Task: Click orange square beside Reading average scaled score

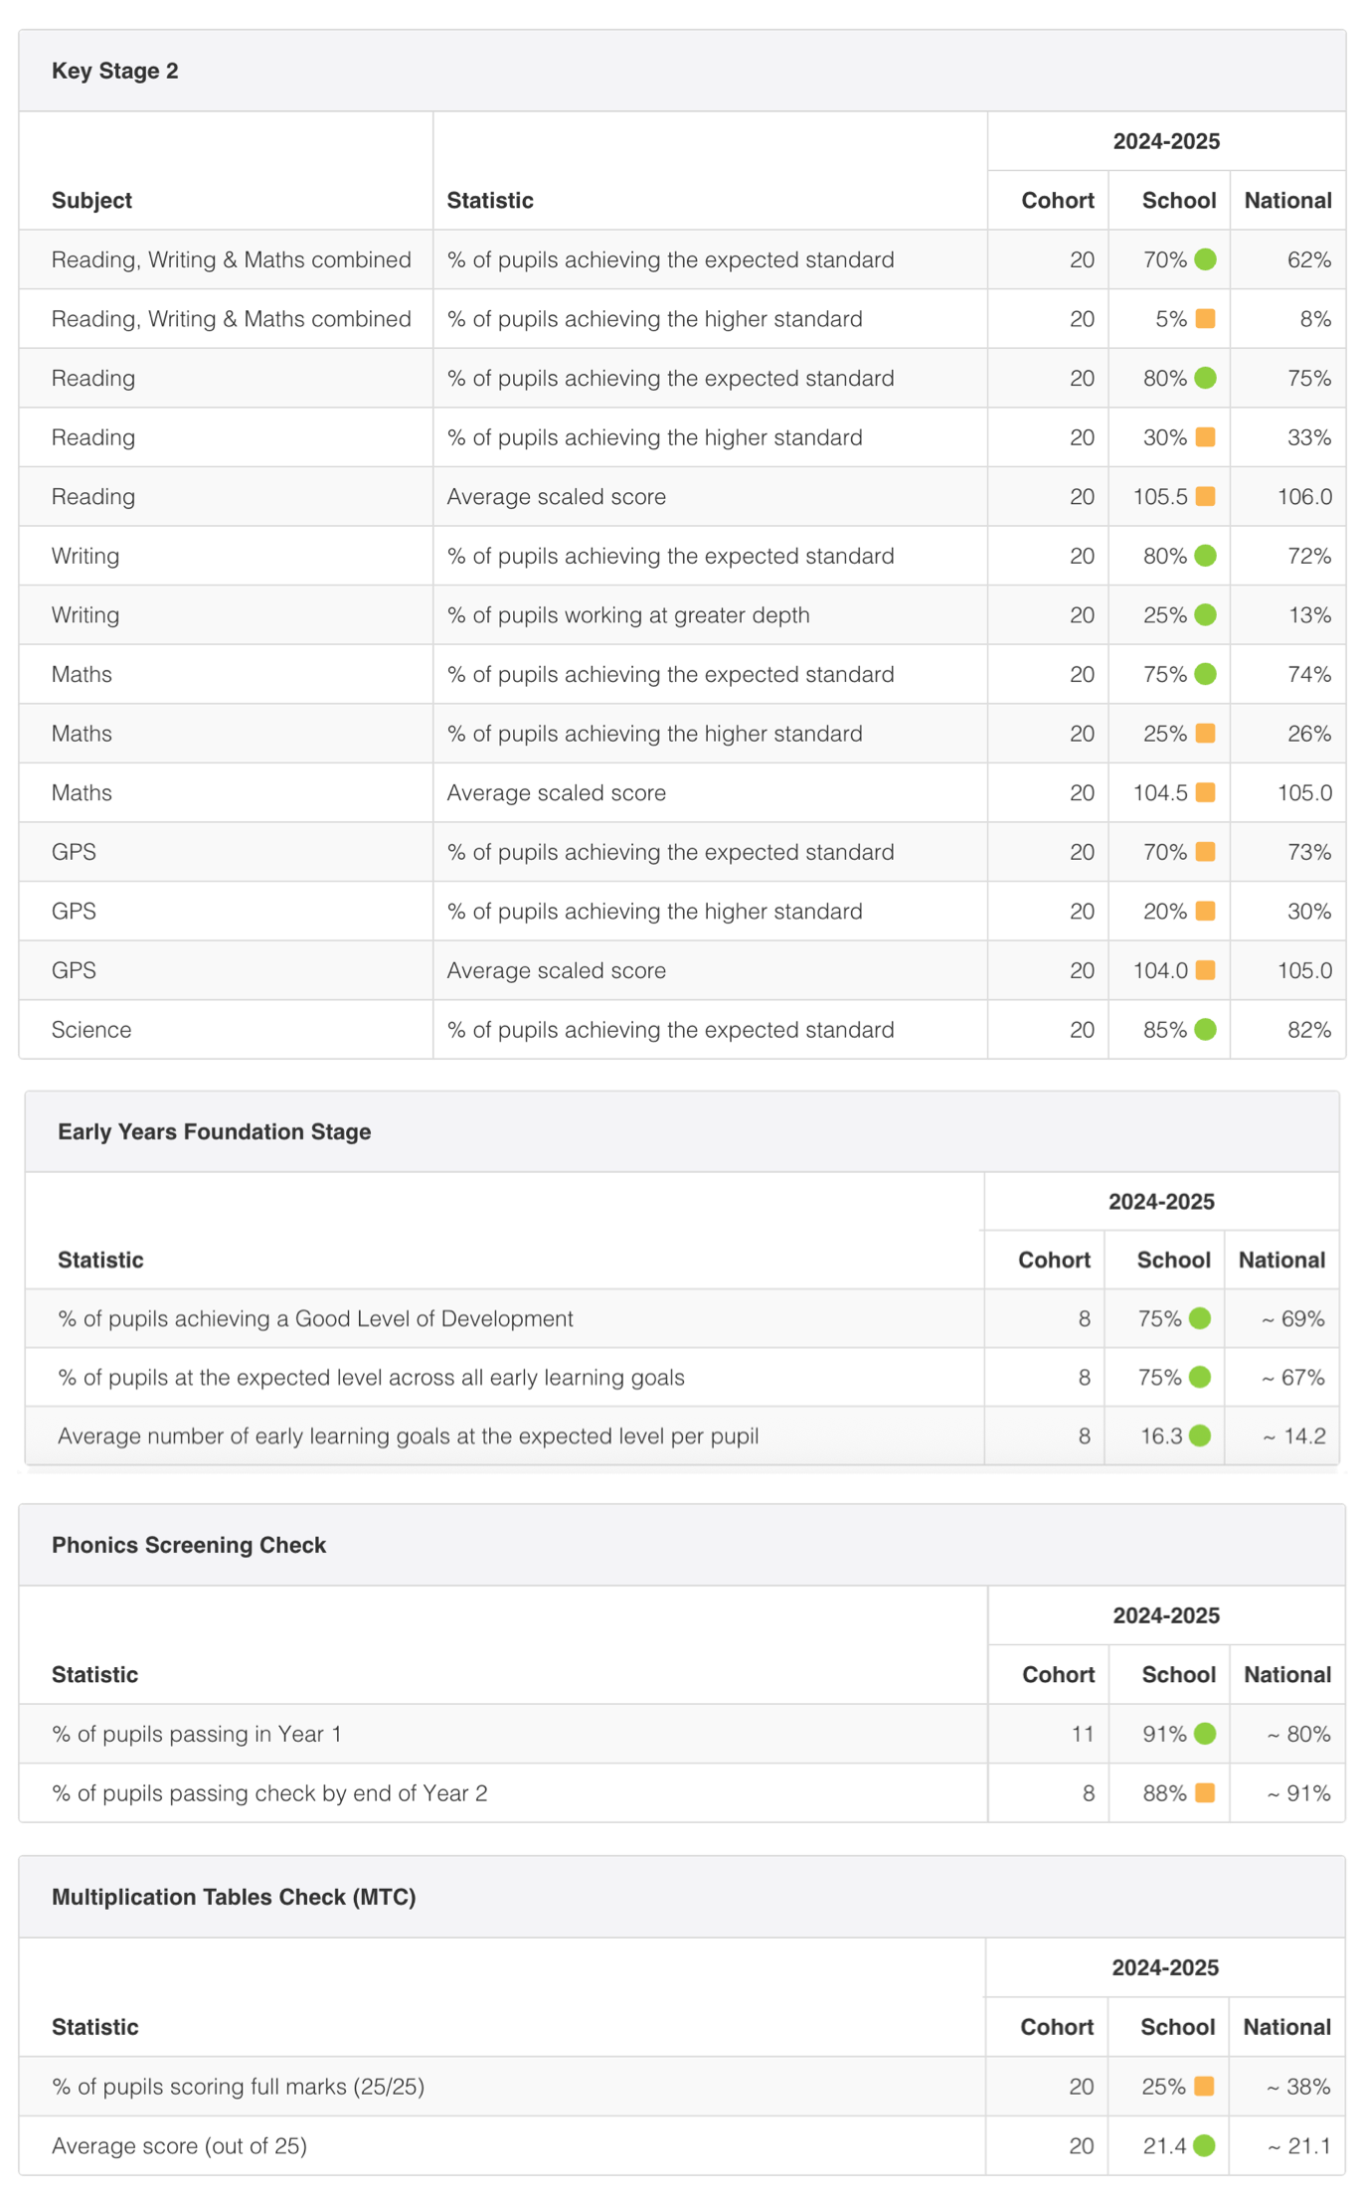Action: [x=1205, y=496]
